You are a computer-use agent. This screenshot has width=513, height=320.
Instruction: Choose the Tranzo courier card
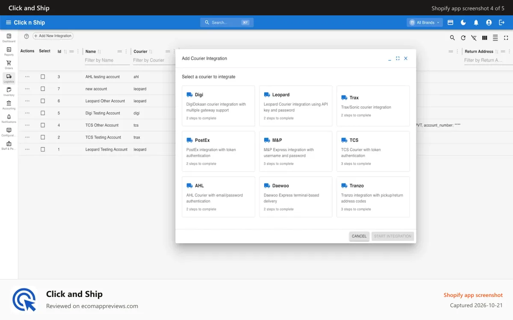pyautogui.click(x=373, y=197)
